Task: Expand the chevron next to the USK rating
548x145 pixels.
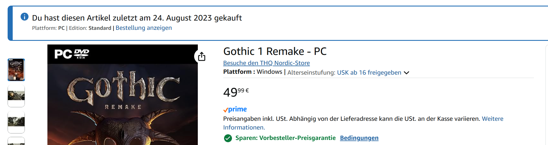Action: point(406,73)
